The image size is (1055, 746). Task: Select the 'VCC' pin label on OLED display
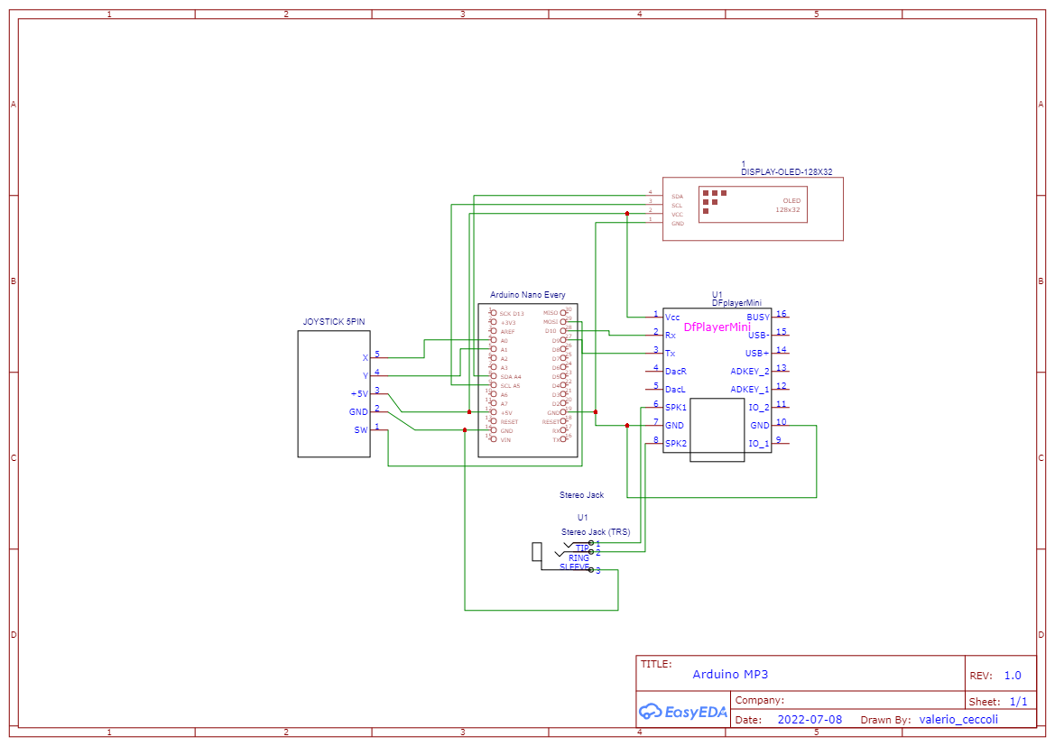(x=677, y=215)
